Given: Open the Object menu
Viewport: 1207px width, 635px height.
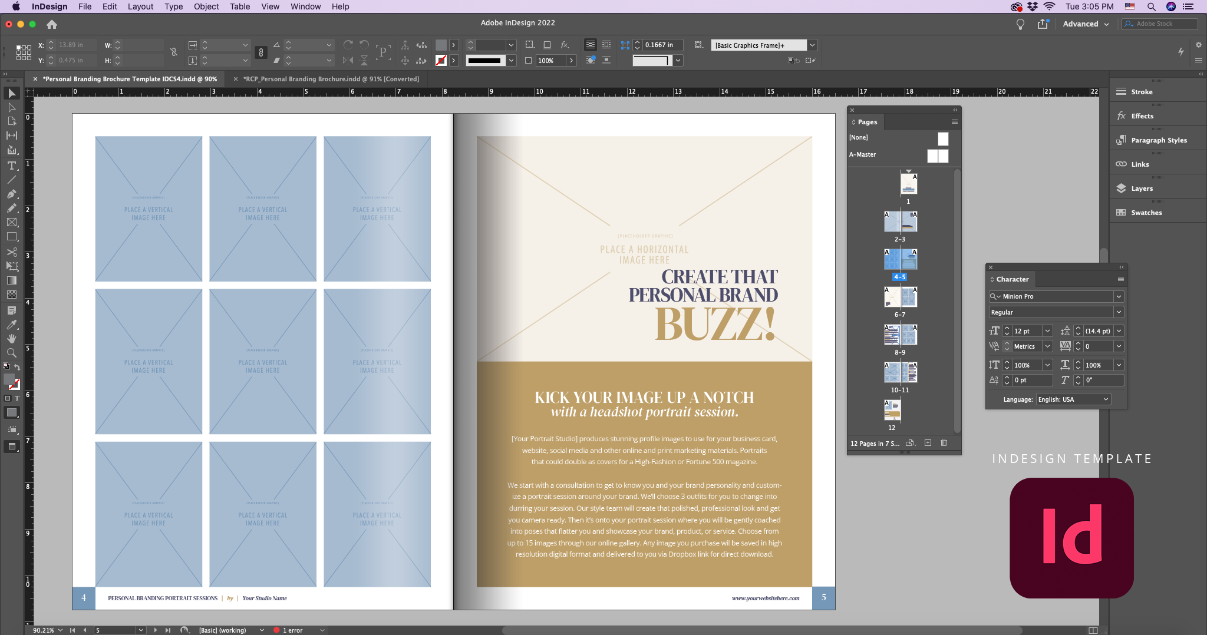Looking at the screenshot, I should 206,6.
